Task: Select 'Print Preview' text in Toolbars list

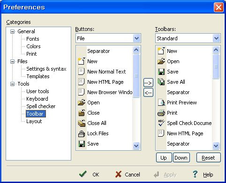Action: coord(182,102)
